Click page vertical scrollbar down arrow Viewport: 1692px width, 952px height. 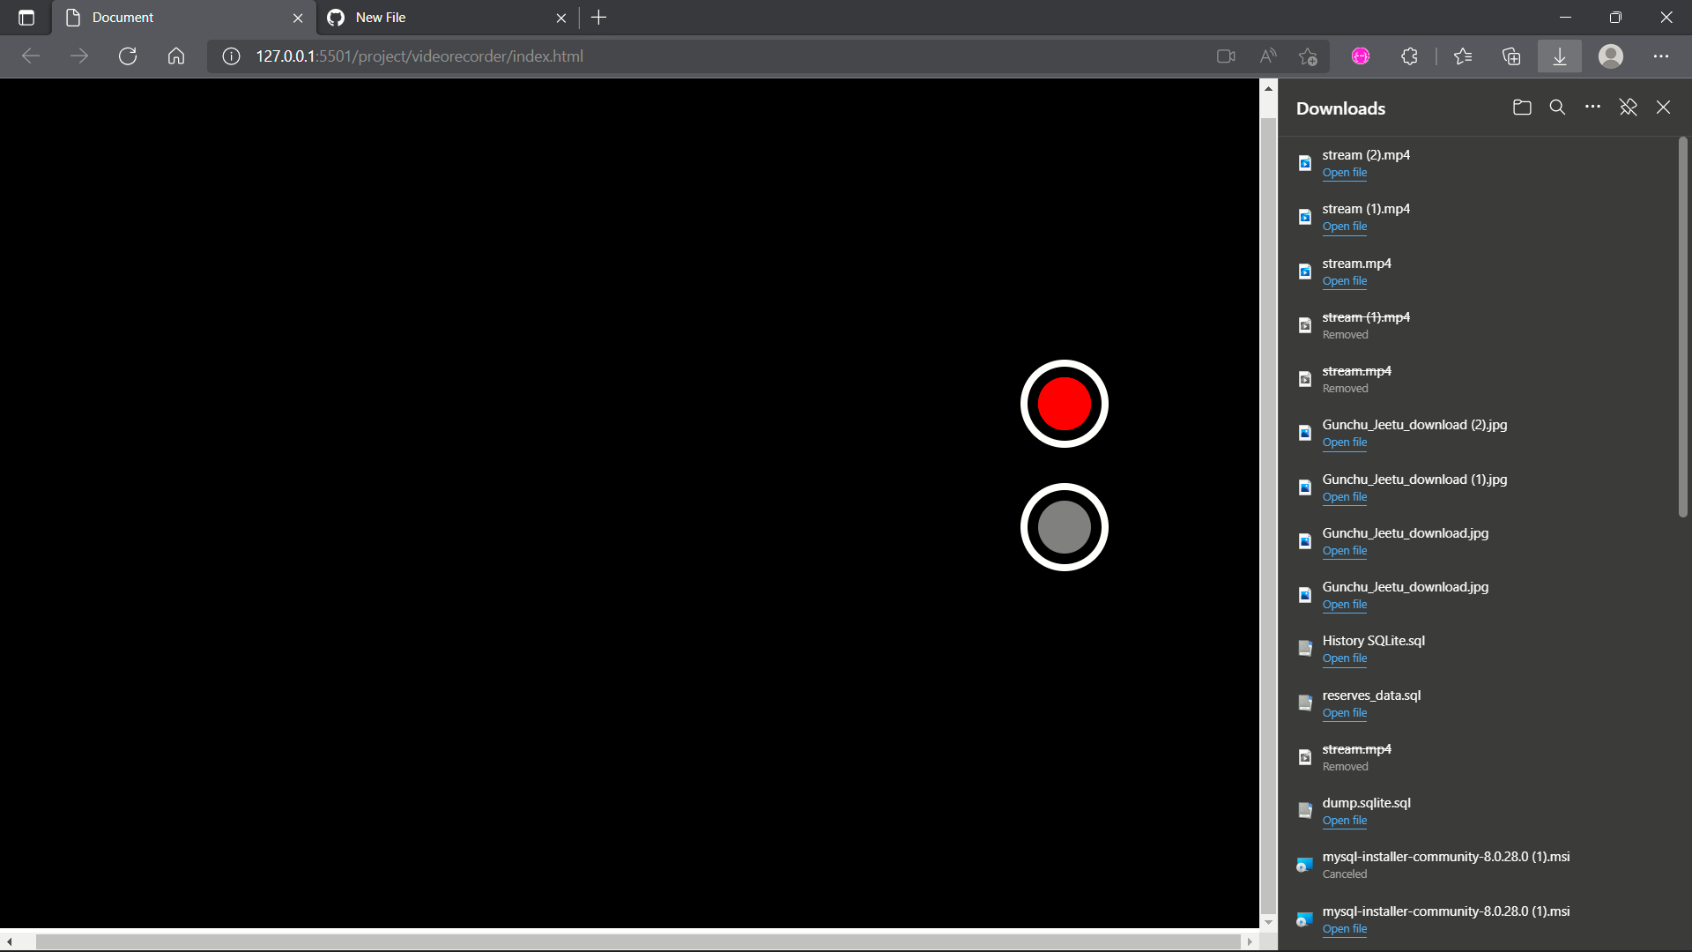(1268, 922)
